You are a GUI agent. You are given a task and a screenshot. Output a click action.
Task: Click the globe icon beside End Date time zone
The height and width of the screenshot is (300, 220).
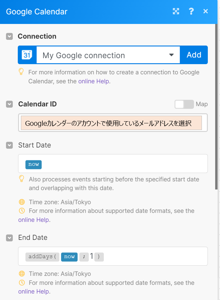[22, 274]
